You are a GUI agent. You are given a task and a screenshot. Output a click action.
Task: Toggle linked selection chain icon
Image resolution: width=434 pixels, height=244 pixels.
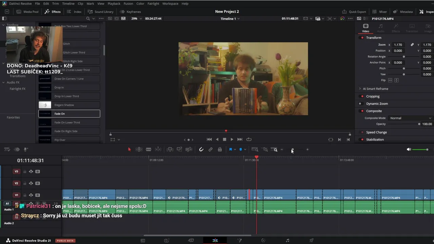coord(211,149)
